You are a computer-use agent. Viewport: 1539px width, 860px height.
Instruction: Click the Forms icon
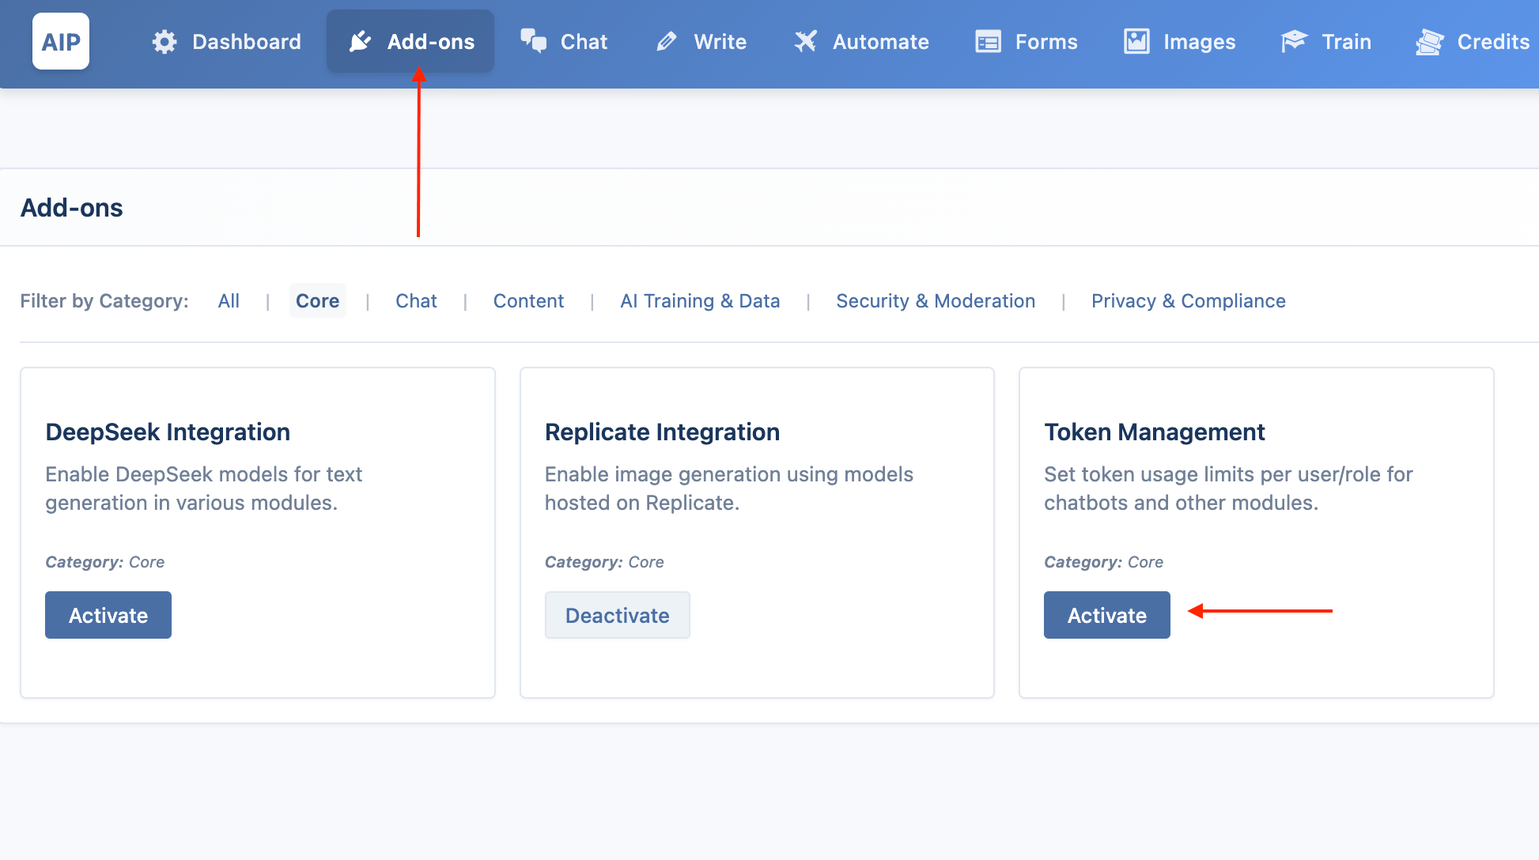coord(988,41)
